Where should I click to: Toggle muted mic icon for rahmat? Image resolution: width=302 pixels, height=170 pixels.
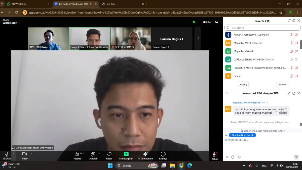(x=292, y=76)
